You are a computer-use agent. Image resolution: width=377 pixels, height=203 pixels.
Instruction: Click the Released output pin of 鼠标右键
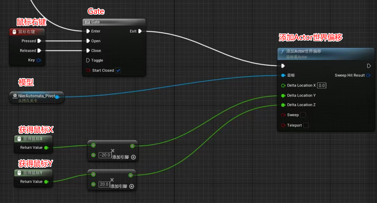click(39, 50)
